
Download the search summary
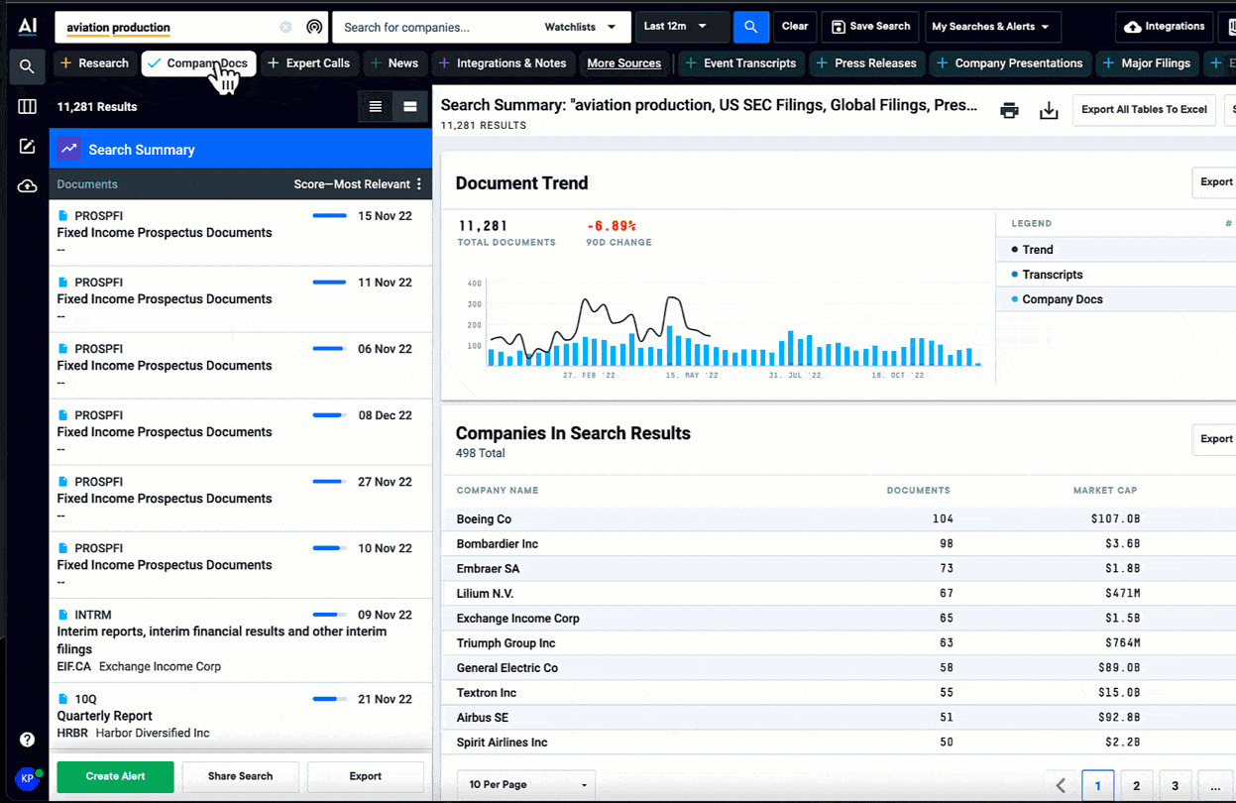1049,110
